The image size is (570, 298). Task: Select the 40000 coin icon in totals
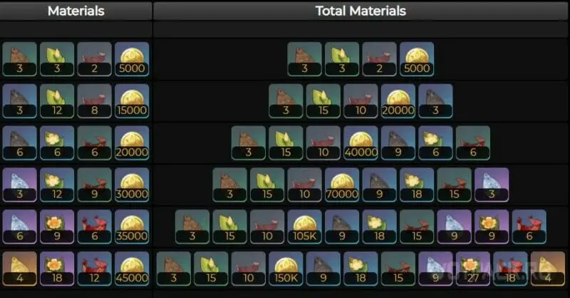(361, 143)
